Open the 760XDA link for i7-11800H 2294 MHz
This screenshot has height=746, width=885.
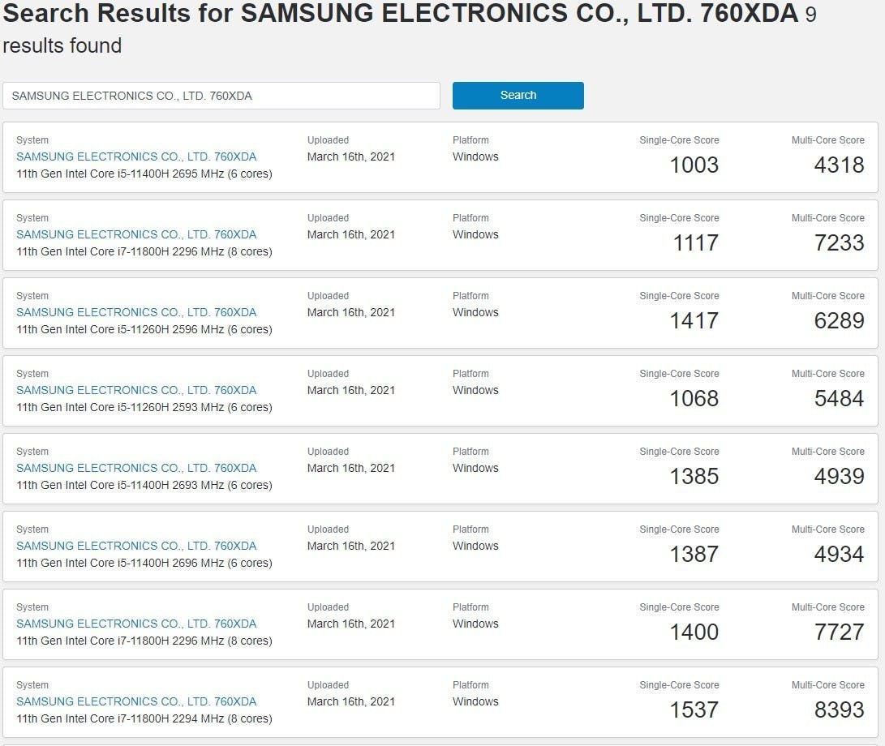pyautogui.click(x=136, y=701)
